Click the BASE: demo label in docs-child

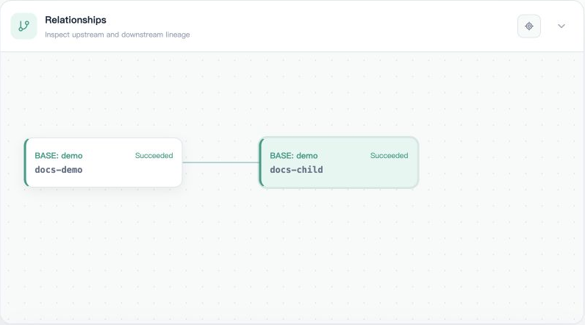pyautogui.click(x=294, y=156)
